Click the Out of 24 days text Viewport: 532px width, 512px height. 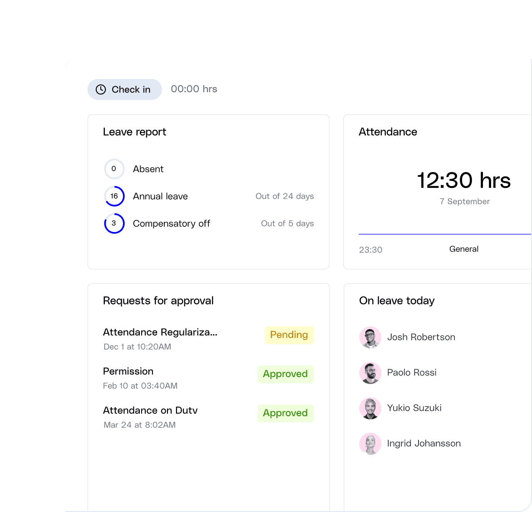285,196
